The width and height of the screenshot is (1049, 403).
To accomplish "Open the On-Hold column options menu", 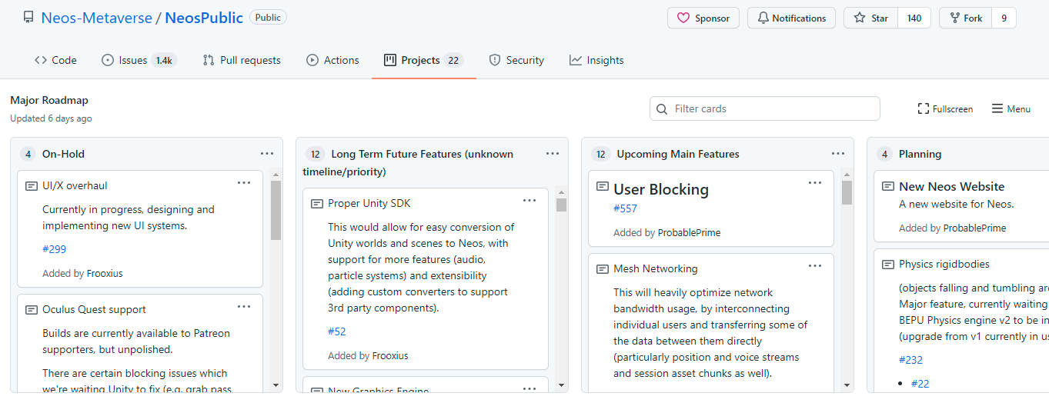I will point(267,154).
